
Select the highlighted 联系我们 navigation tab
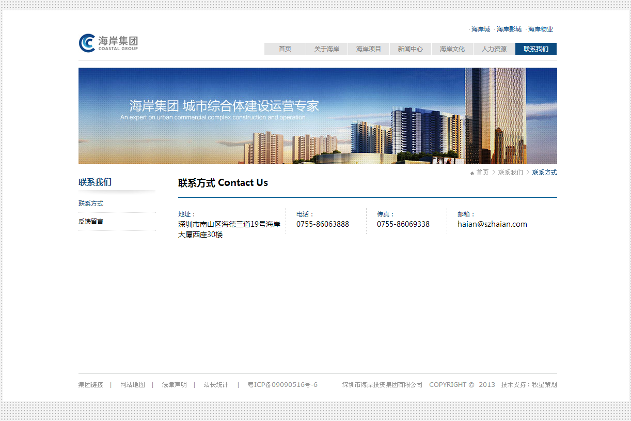click(x=535, y=49)
